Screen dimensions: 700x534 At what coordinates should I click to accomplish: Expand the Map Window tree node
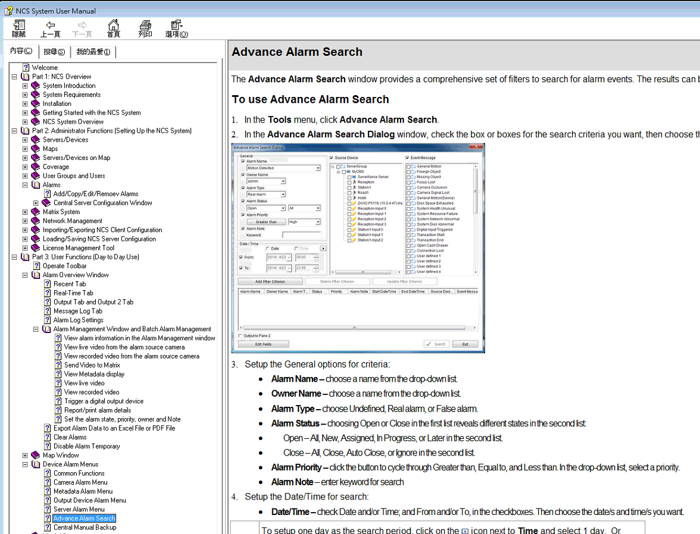click(x=25, y=456)
